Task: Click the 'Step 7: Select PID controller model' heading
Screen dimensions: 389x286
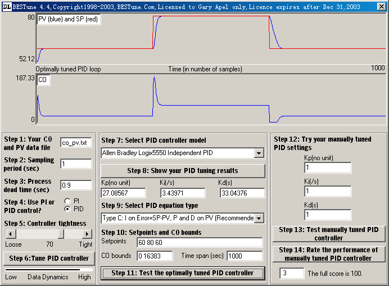Action: point(153,140)
